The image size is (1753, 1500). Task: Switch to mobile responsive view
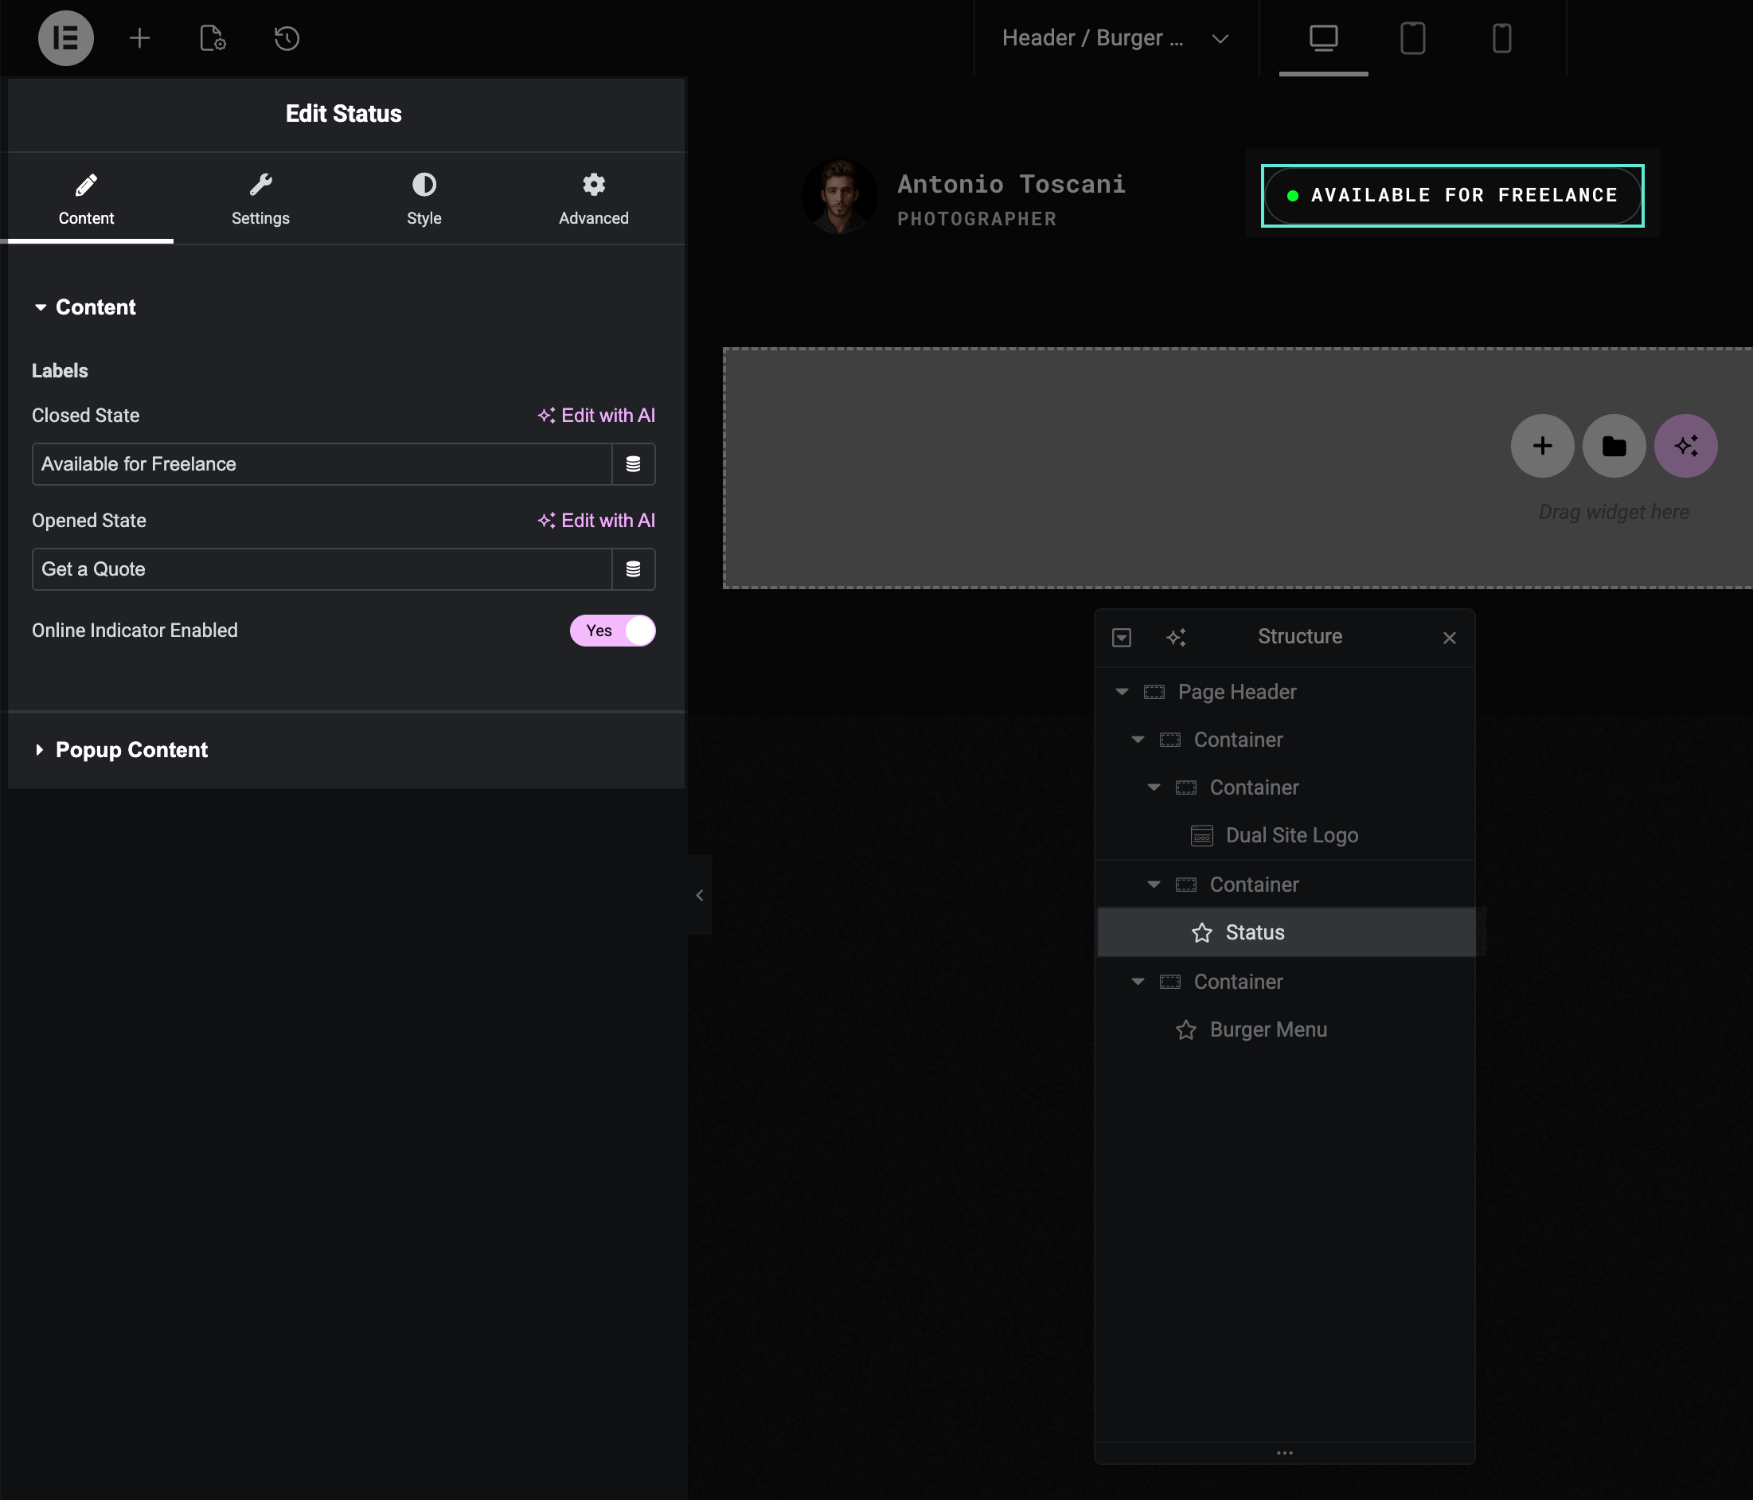pyautogui.click(x=1501, y=38)
